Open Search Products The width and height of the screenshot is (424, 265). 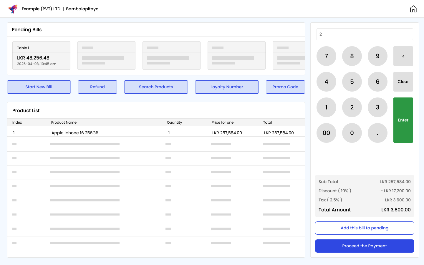click(x=156, y=87)
